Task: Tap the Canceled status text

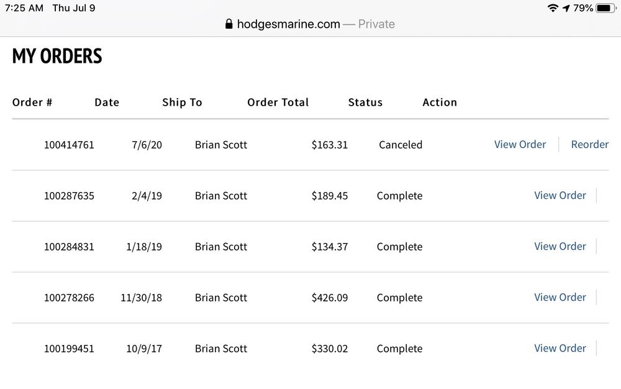Action: 400,145
